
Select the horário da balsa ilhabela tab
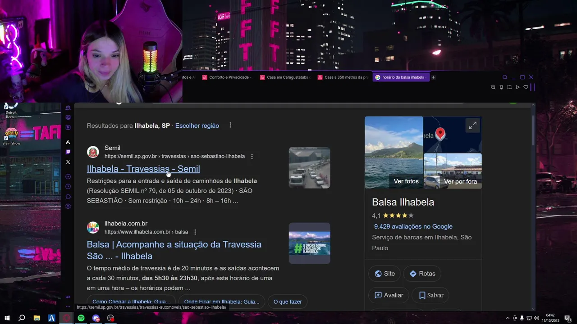tap(401, 77)
